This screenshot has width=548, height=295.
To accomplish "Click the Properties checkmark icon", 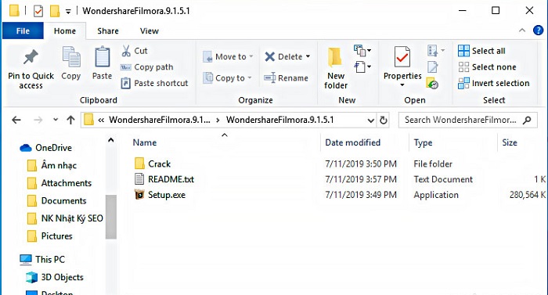I will pos(402,57).
